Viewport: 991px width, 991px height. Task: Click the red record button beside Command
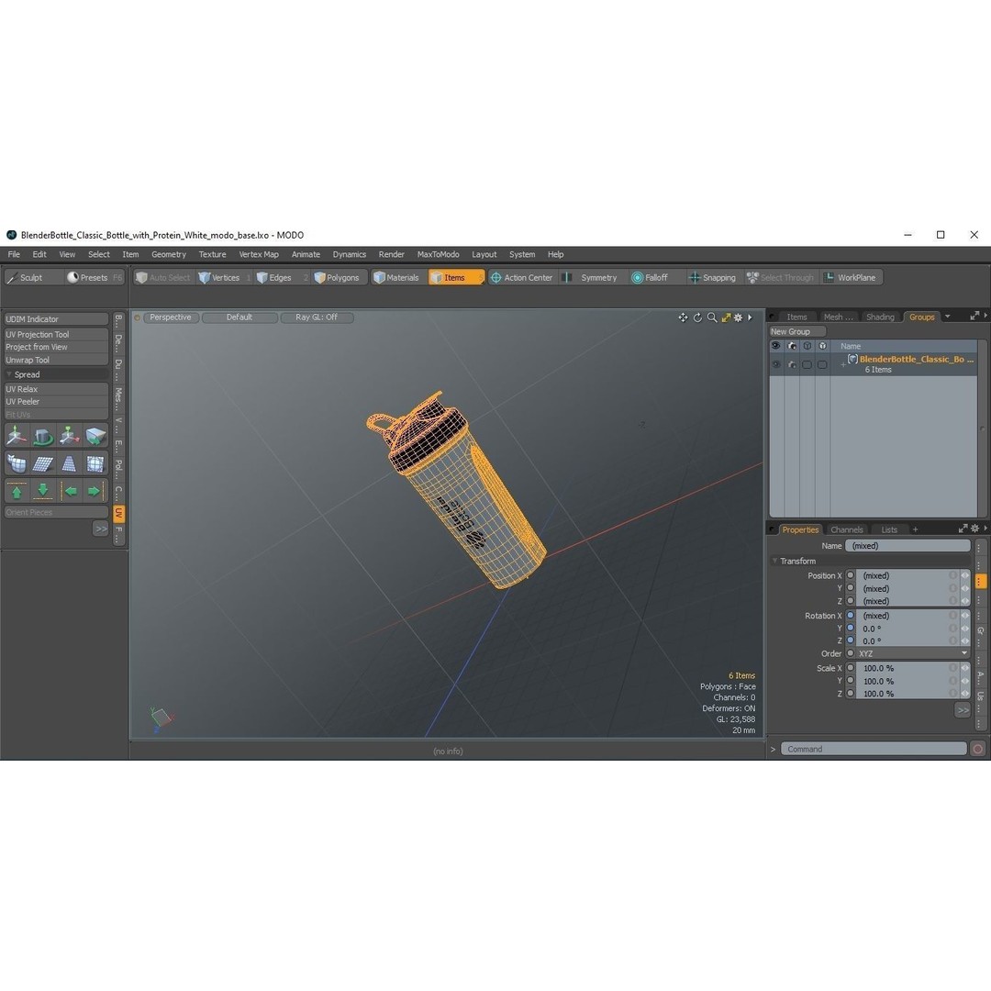(x=978, y=749)
